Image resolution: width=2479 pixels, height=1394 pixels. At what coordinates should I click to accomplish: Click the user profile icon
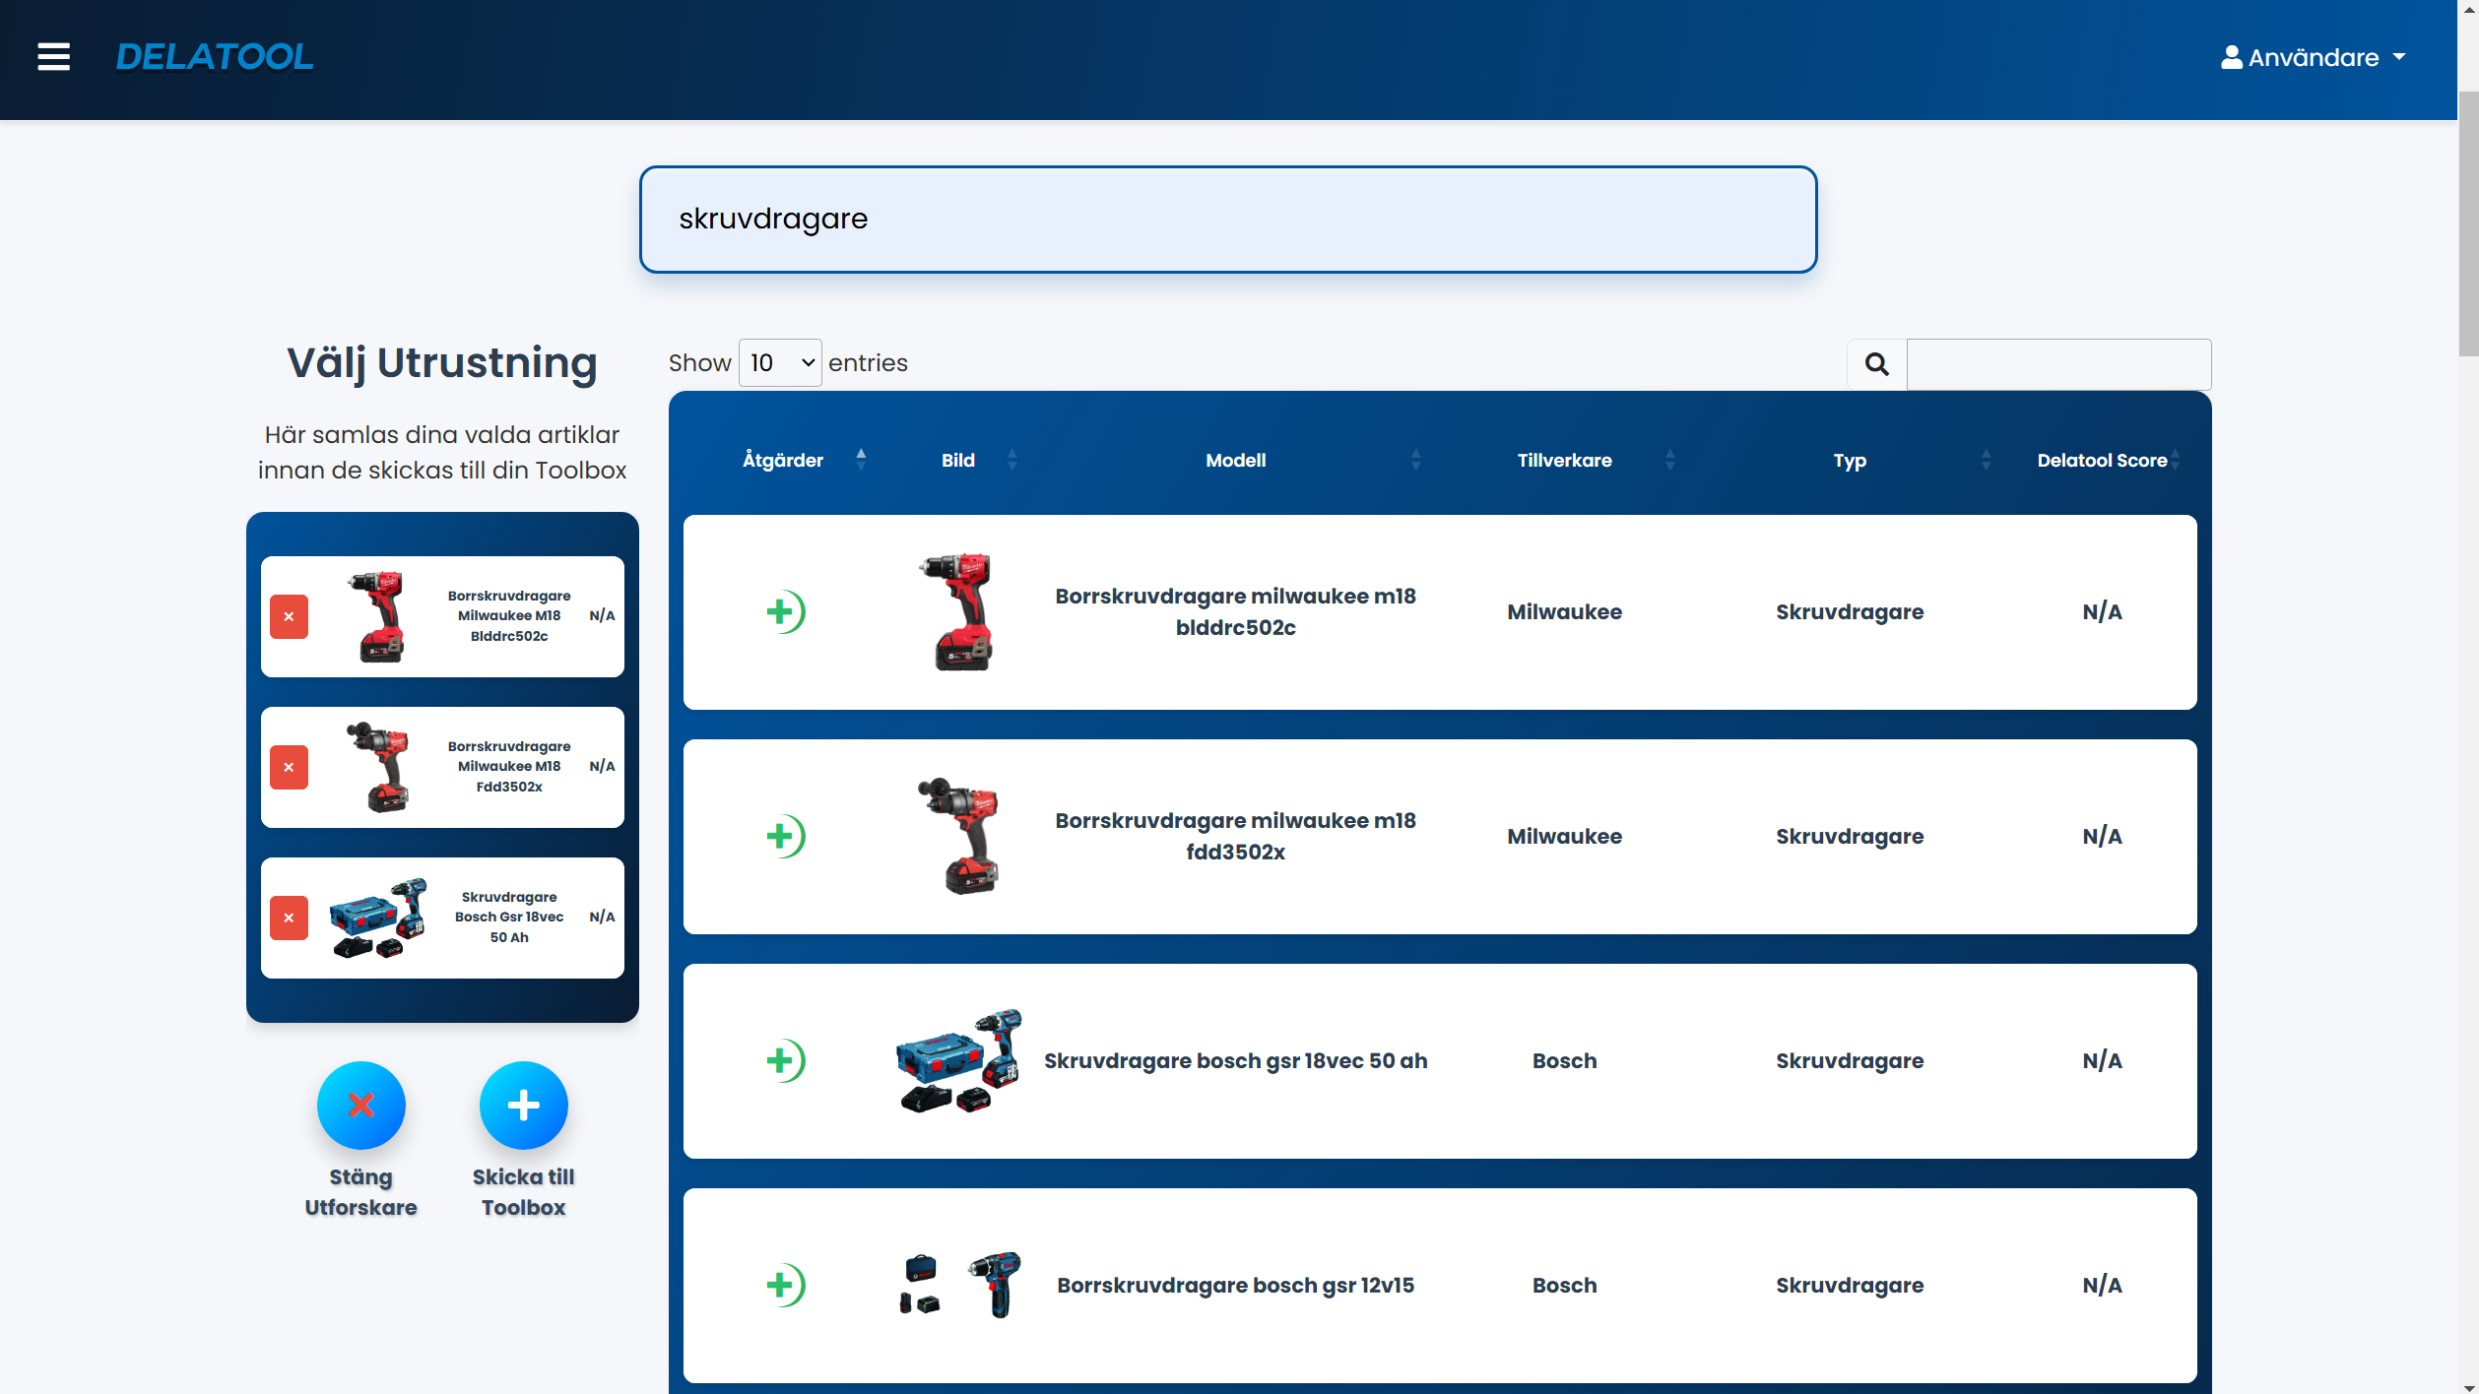[x=2231, y=57]
